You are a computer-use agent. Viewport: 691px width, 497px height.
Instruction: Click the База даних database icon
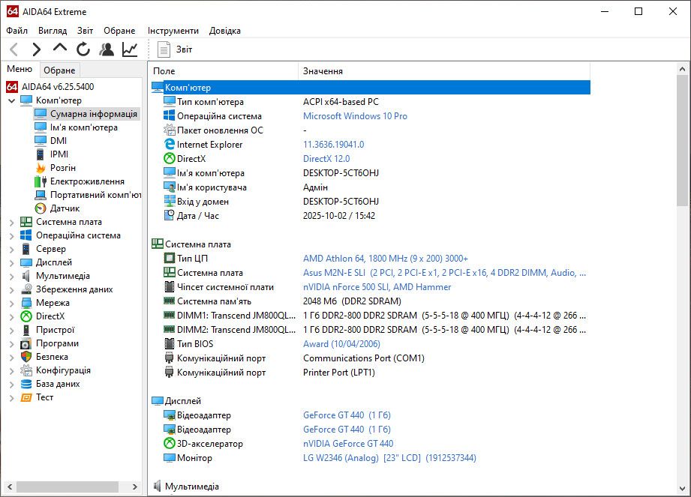pos(26,384)
